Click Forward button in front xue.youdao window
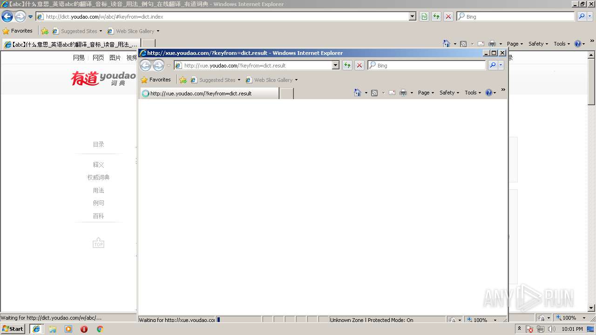 coord(159,66)
